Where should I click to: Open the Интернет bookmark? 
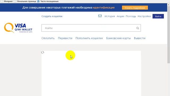tap(7, 1)
